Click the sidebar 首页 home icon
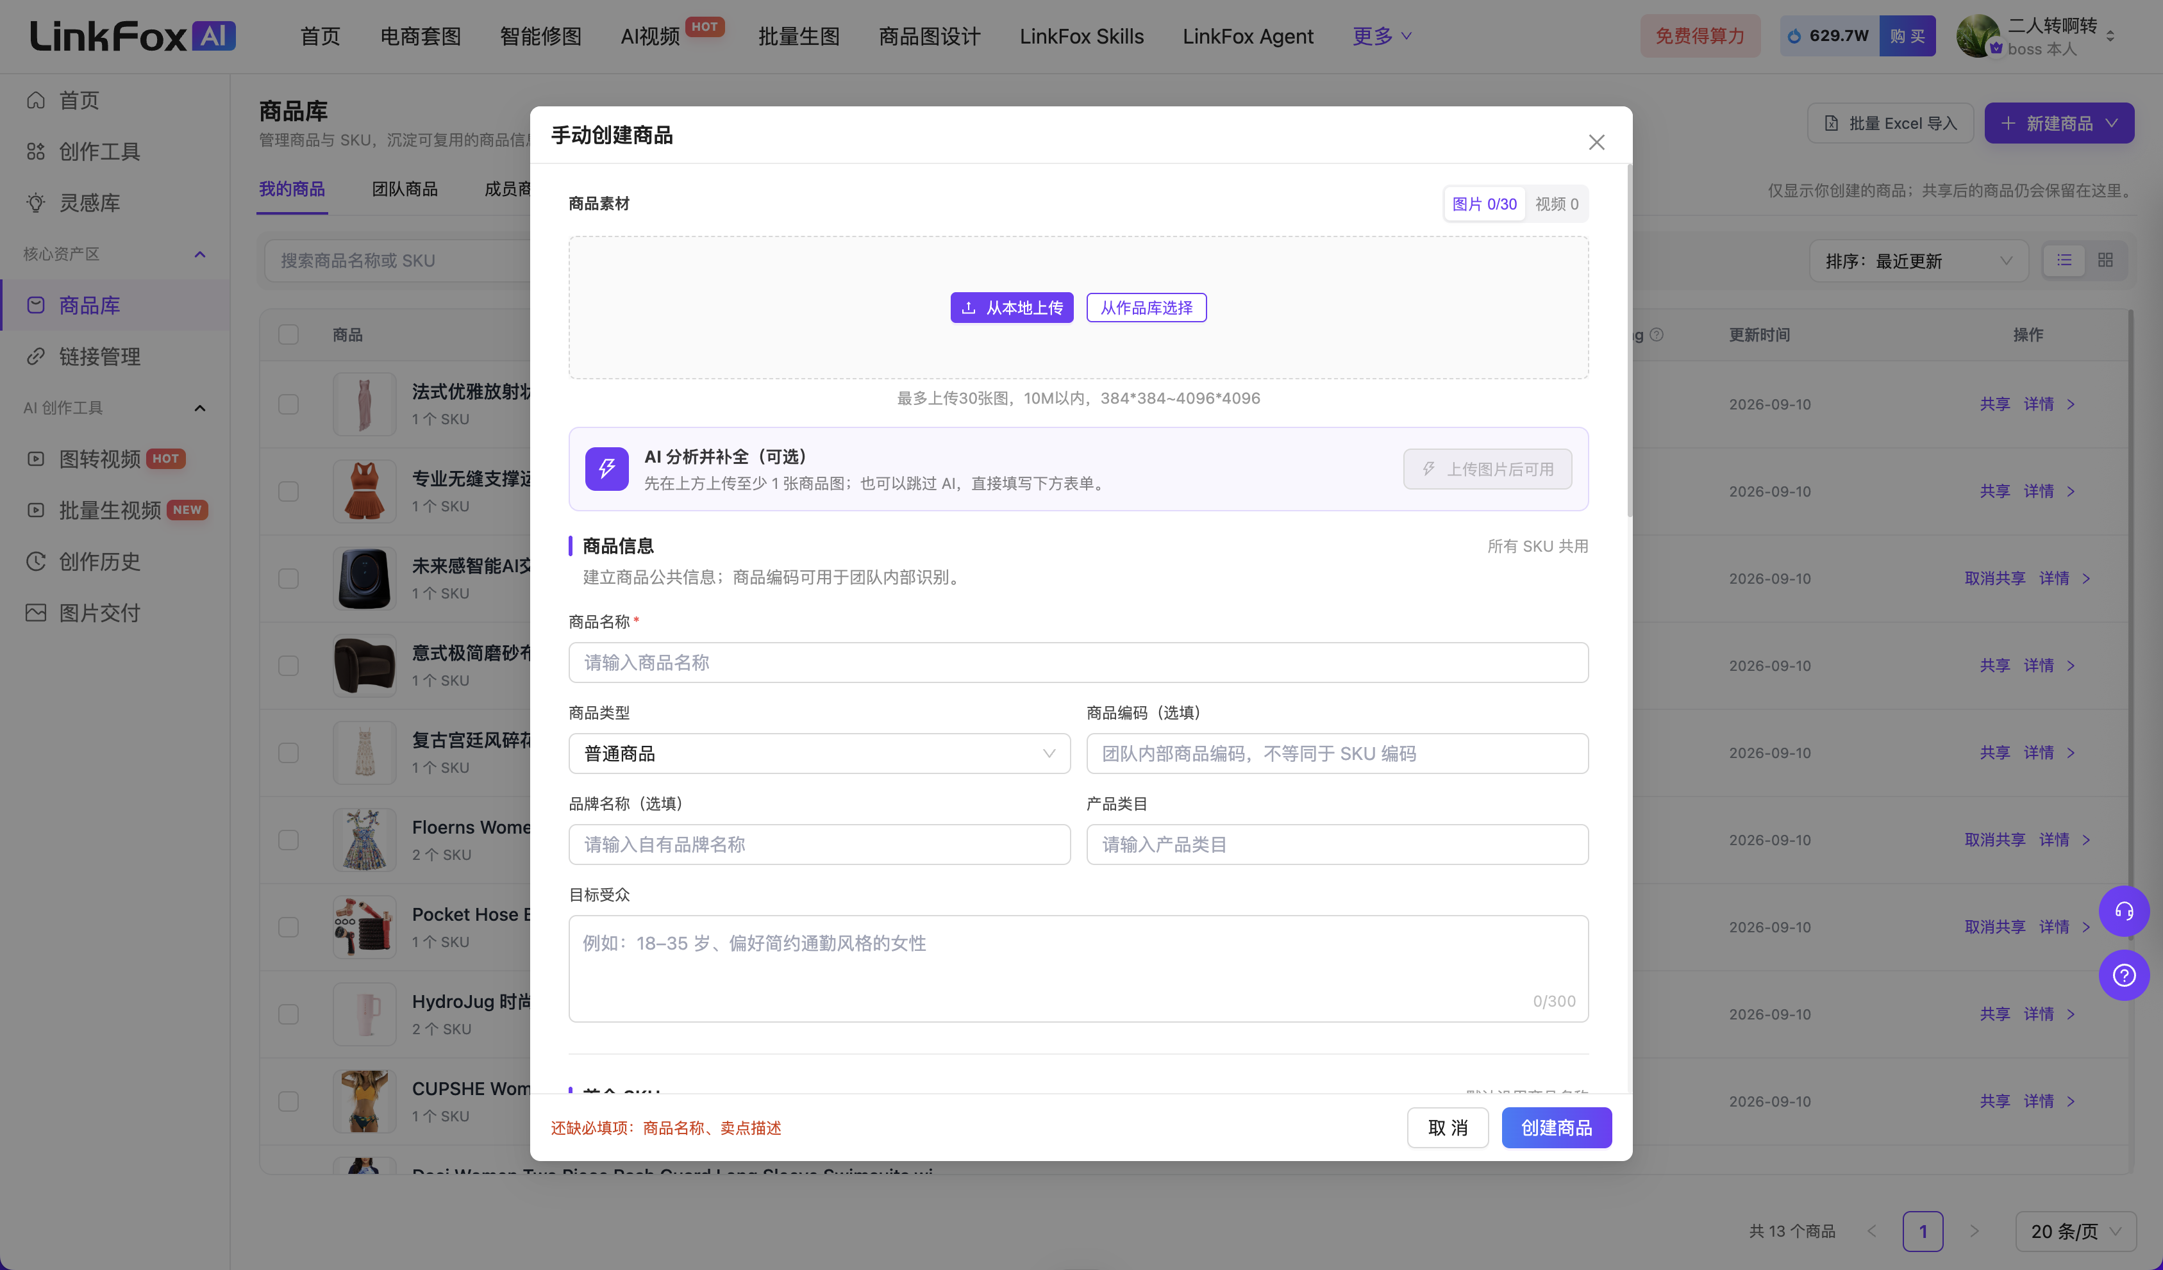 tap(35, 101)
